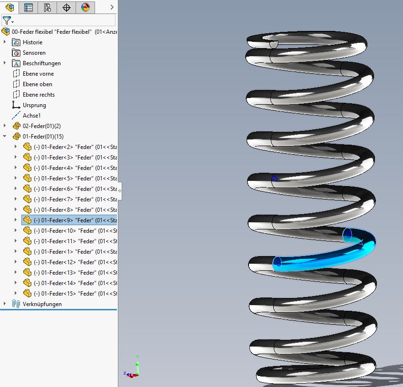Show more manager tabs via arrow

(x=112, y=7)
